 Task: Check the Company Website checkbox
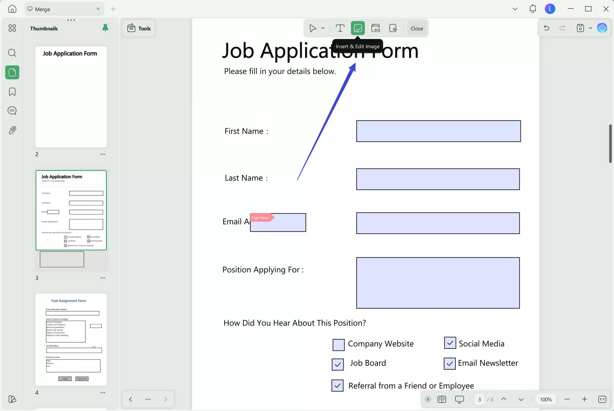[x=338, y=345]
